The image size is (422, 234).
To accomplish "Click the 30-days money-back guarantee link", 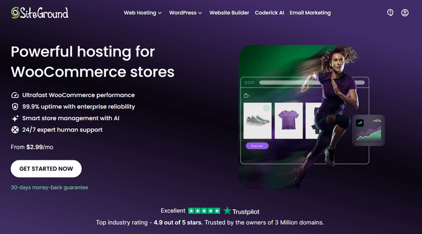I will pos(49,188).
